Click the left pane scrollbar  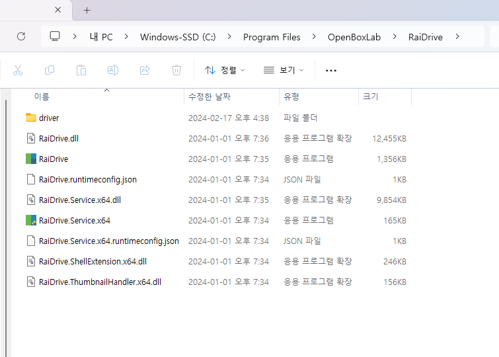[6, 227]
